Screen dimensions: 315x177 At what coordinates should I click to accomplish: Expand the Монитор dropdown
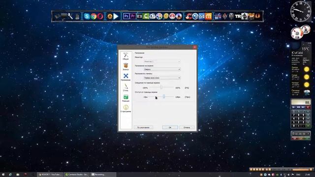tap(162, 61)
